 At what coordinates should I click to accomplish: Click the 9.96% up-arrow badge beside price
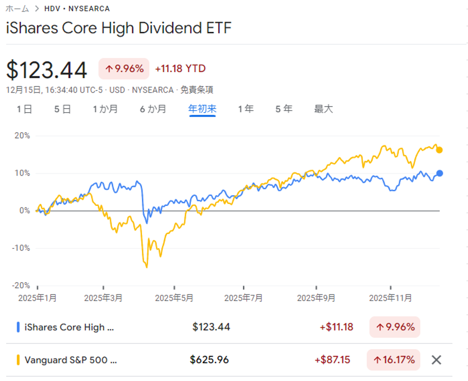pyautogui.click(x=124, y=69)
